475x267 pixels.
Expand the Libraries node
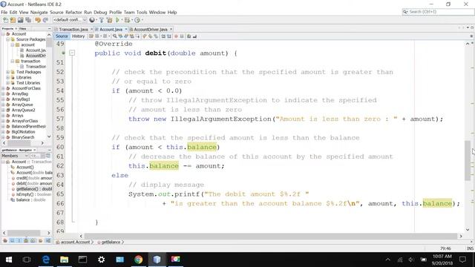[8, 77]
